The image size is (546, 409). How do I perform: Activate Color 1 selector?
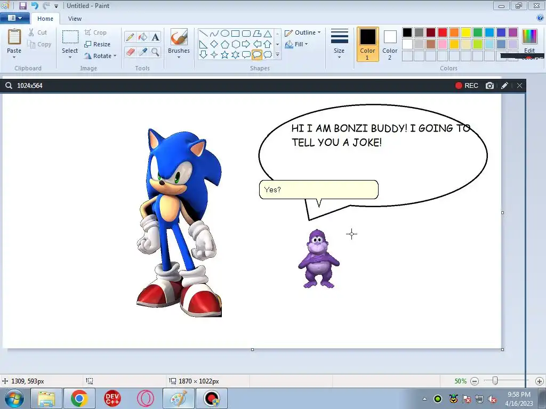(368, 44)
